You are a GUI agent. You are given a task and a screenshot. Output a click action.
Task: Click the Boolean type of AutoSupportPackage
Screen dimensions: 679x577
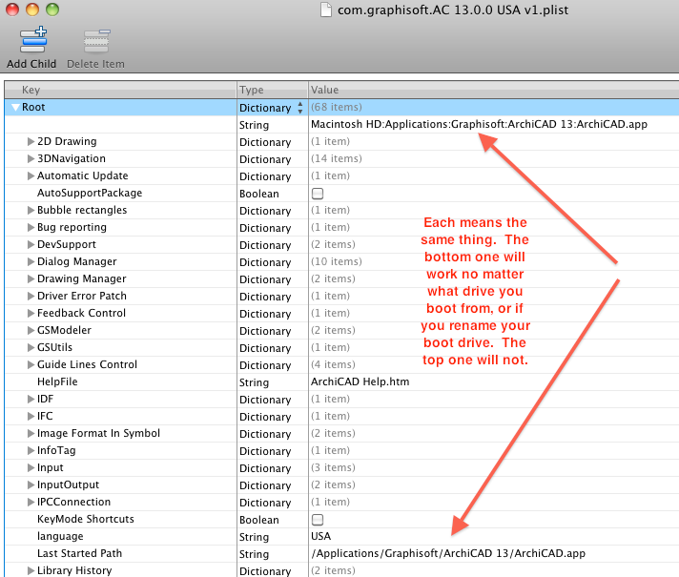pos(259,194)
